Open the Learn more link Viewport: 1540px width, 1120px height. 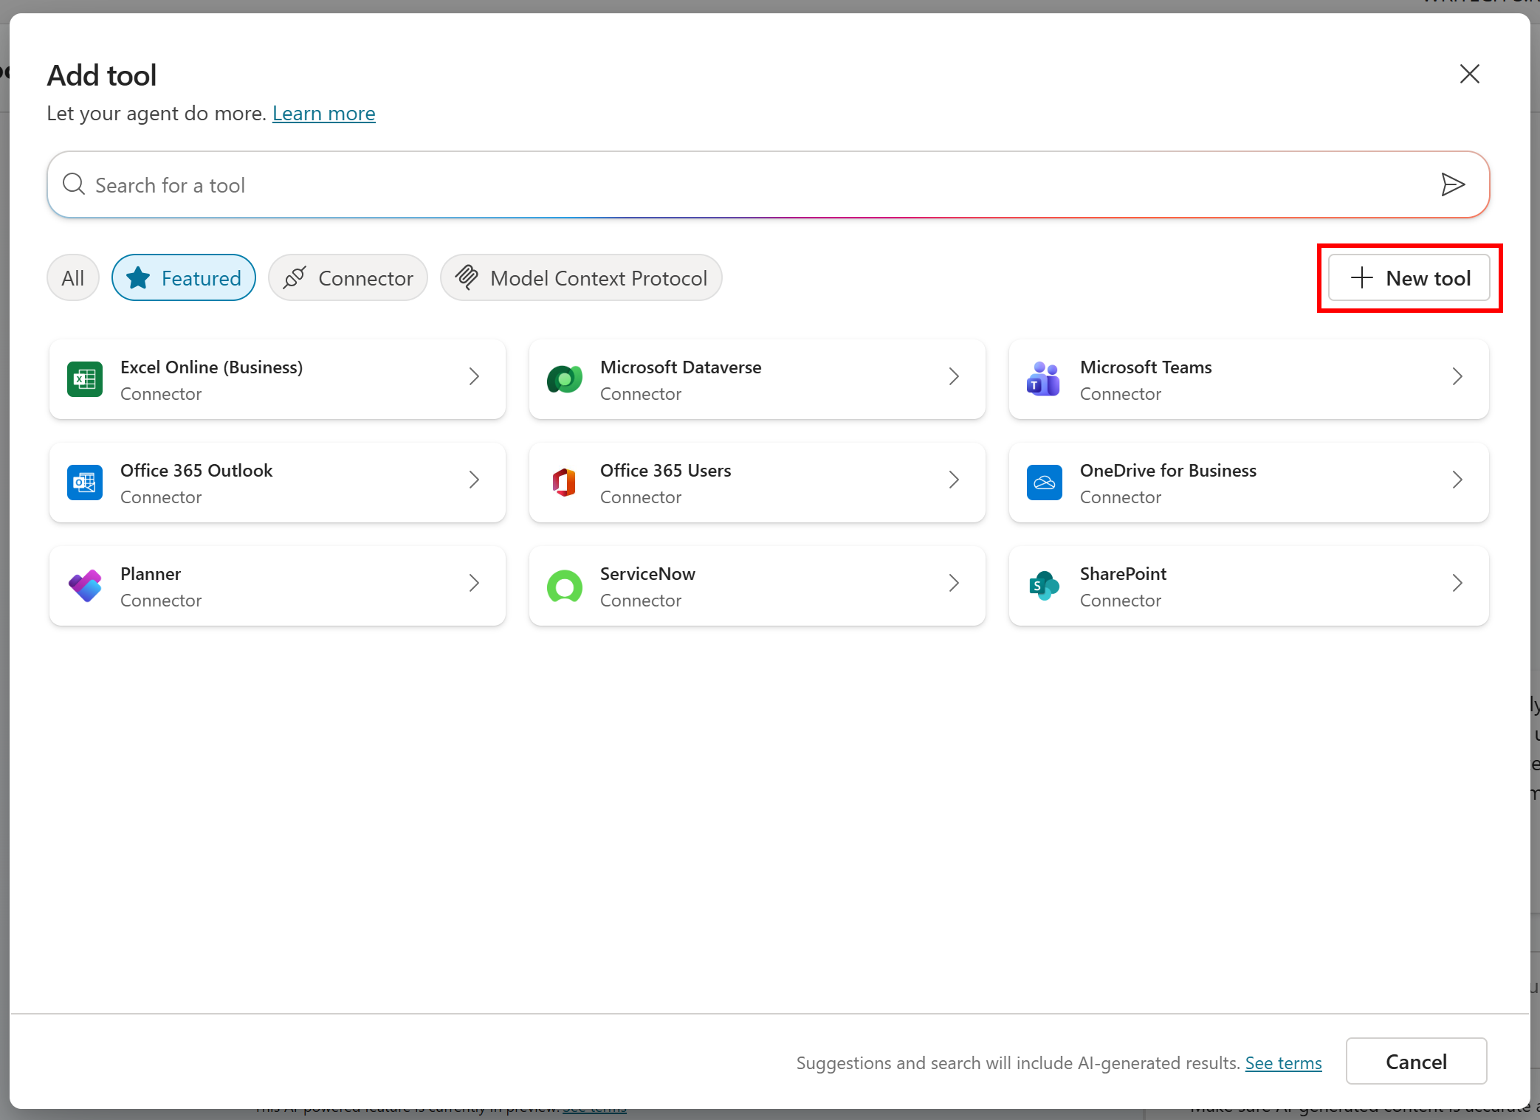coord(323,114)
